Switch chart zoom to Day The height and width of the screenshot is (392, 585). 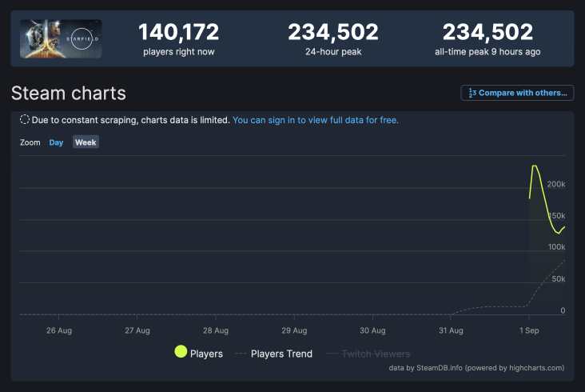(x=56, y=142)
